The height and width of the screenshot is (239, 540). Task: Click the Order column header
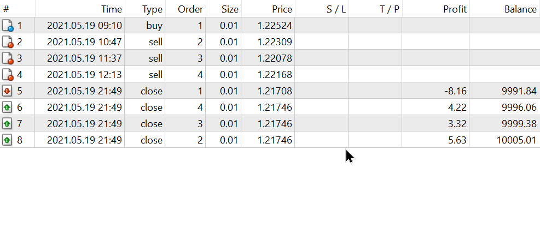(190, 9)
